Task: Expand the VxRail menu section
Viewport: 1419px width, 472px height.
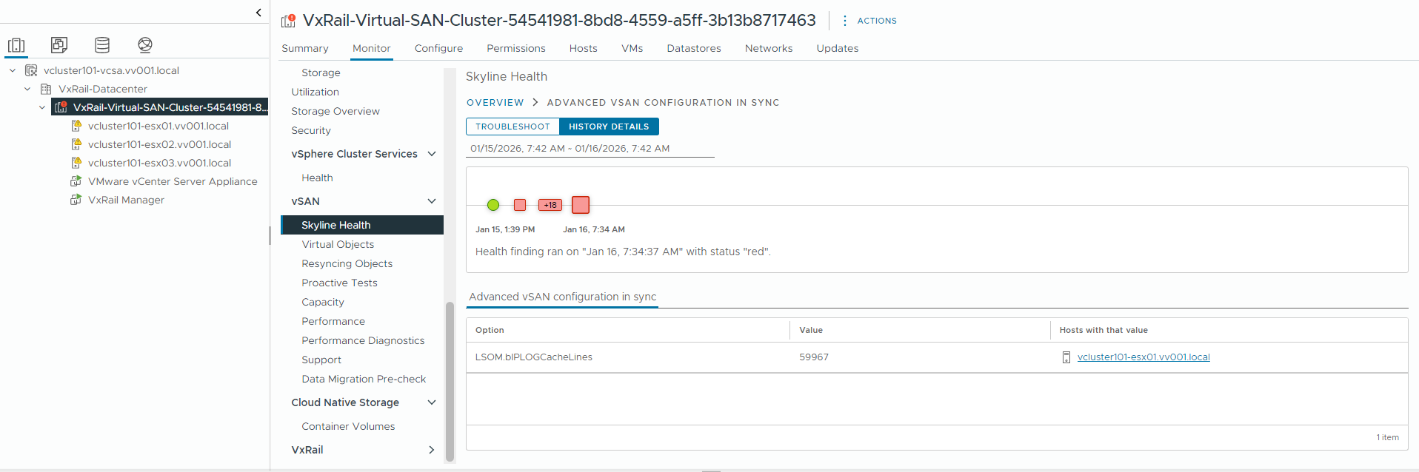Action: [x=432, y=450]
